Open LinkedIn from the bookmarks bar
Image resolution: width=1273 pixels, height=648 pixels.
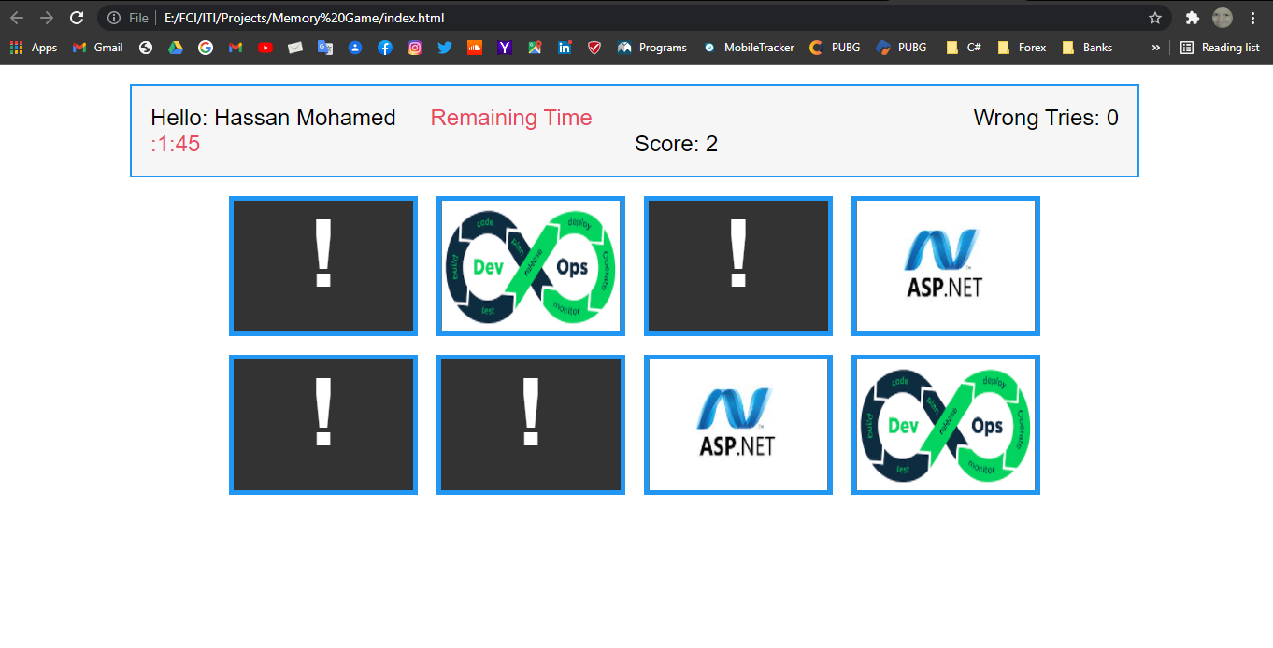point(565,48)
